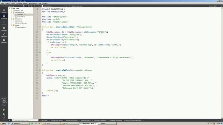Fold the else block at line 18
This screenshot has width=223, height=125.
40,52
